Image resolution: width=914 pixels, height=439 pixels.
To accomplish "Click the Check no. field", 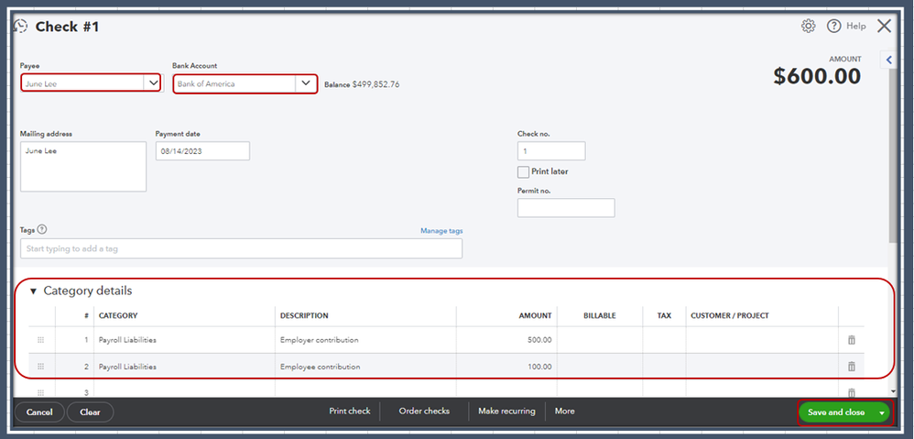I will 551,150.
